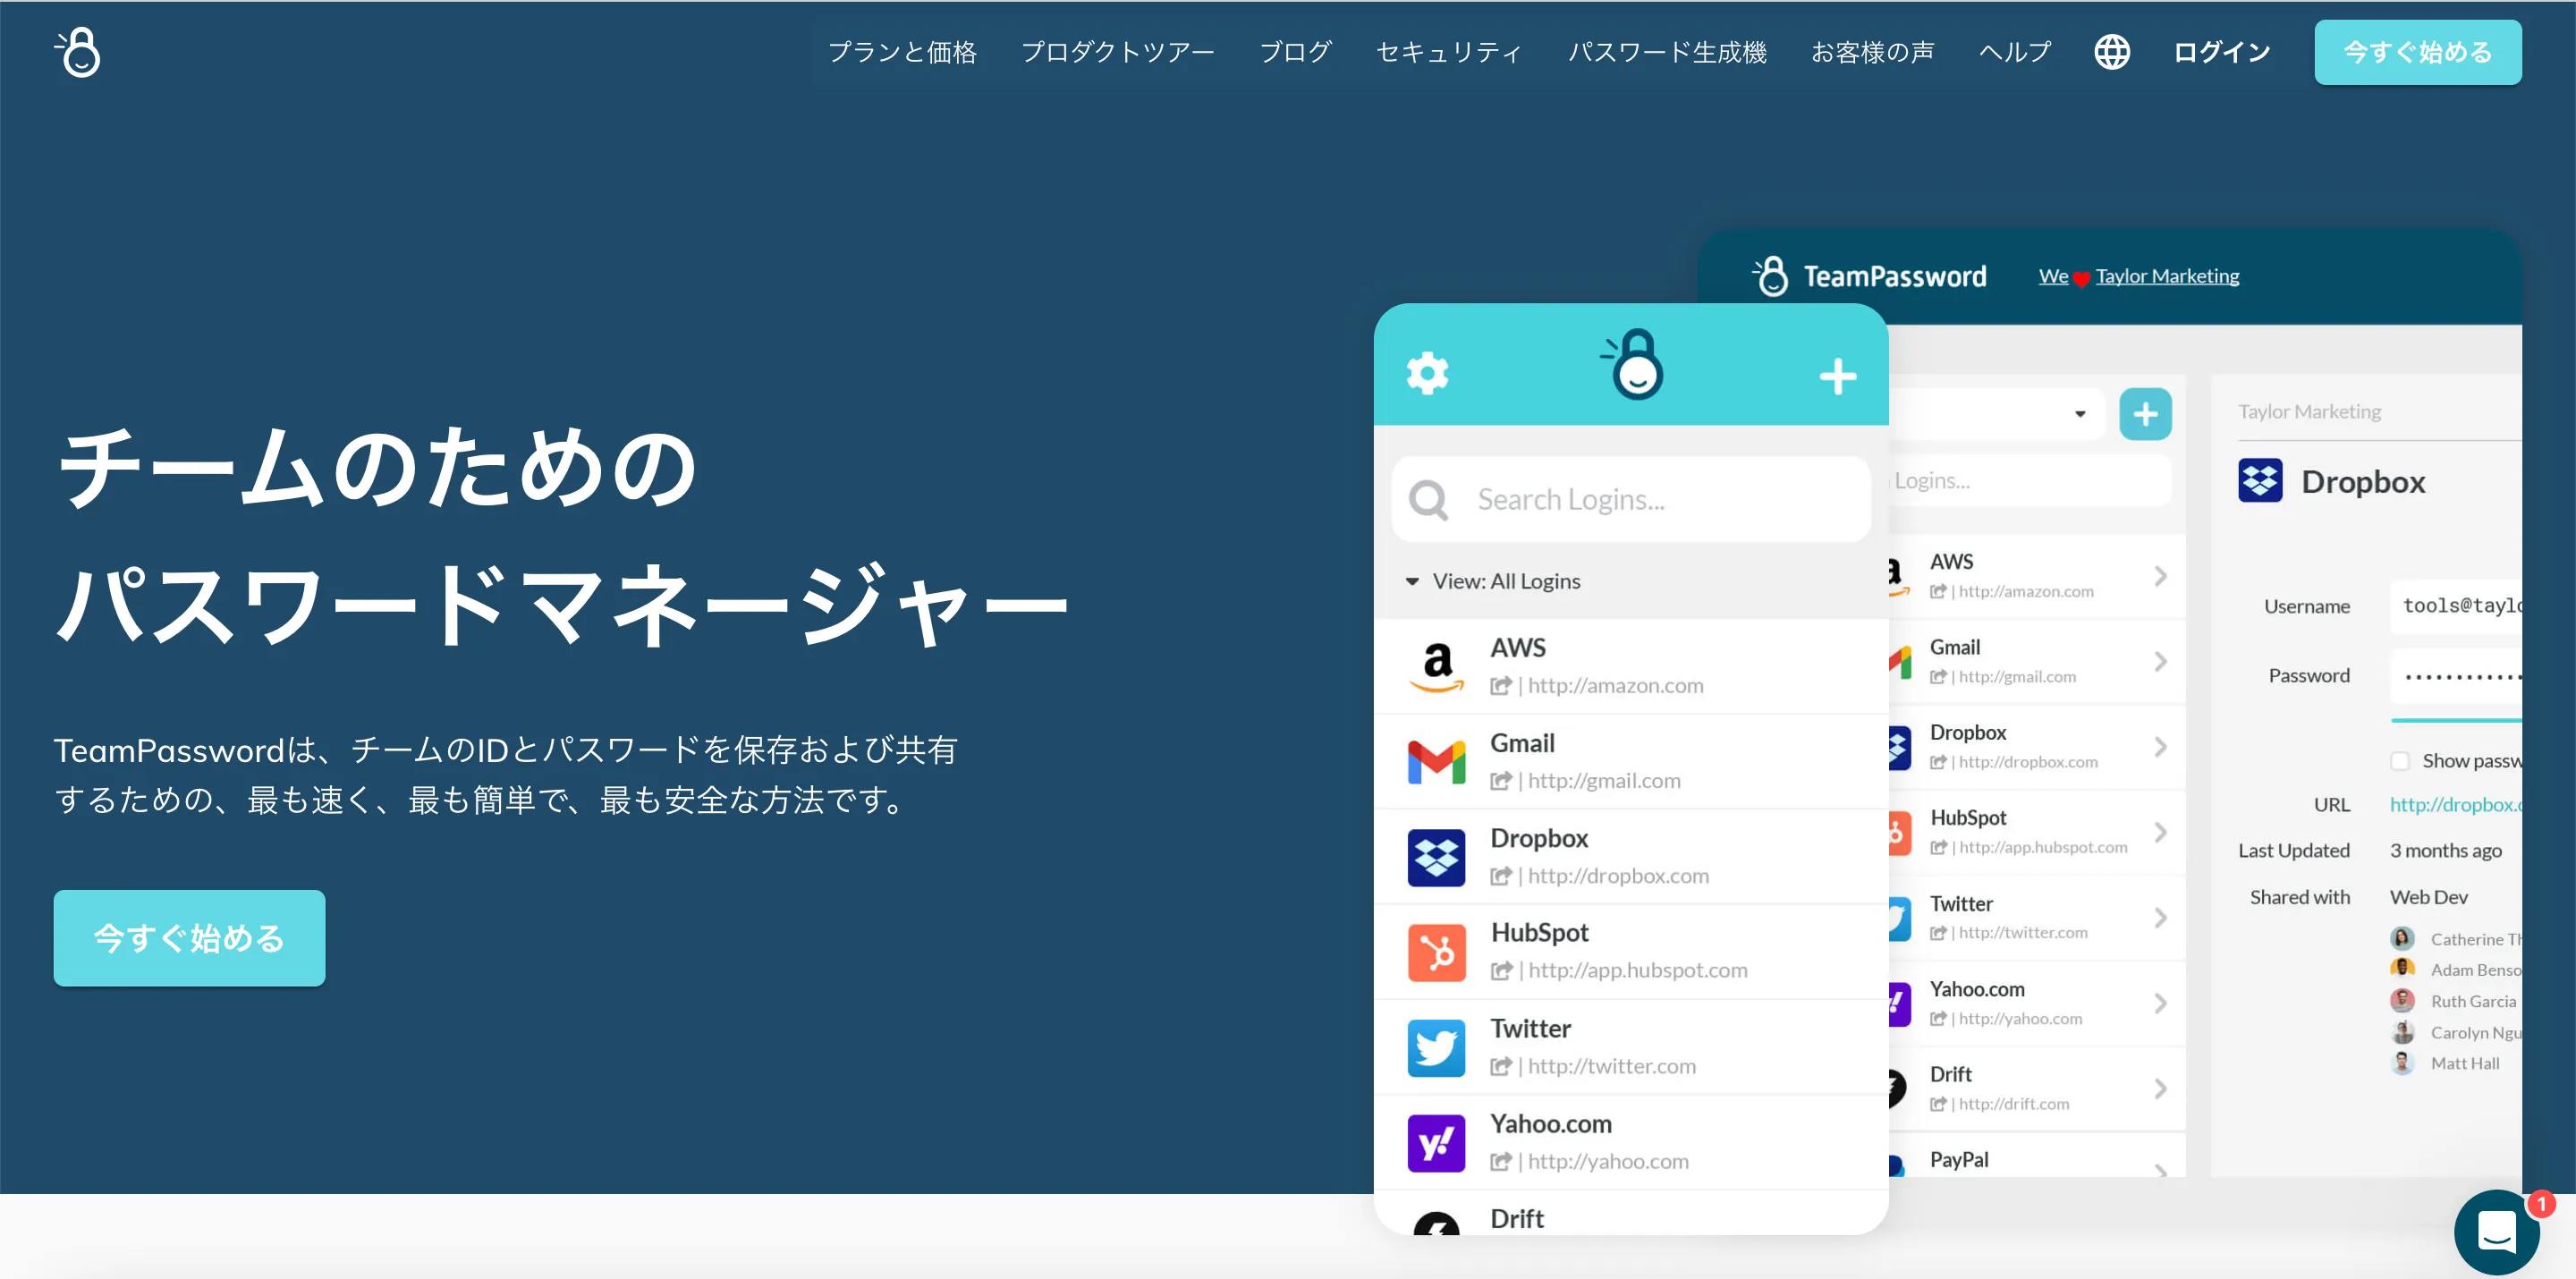Click the Password field in detail panel

point(2455,676)
